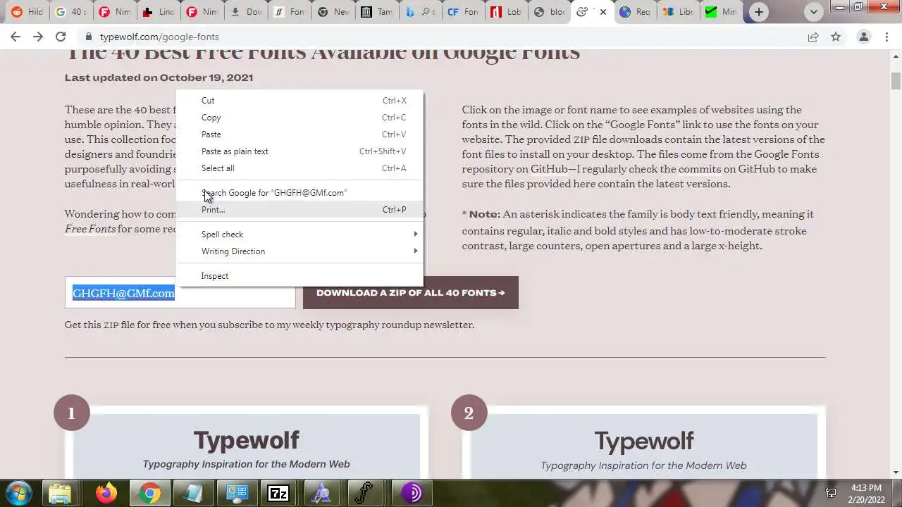
Task: Switch to the Google '40 s' tab
Action: click(x=70, y=12)
